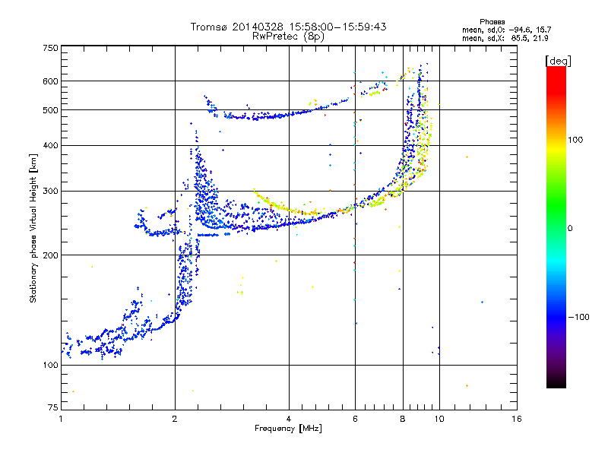
Task: Click the '100' colorbar tick label
Action: point(575,140)
